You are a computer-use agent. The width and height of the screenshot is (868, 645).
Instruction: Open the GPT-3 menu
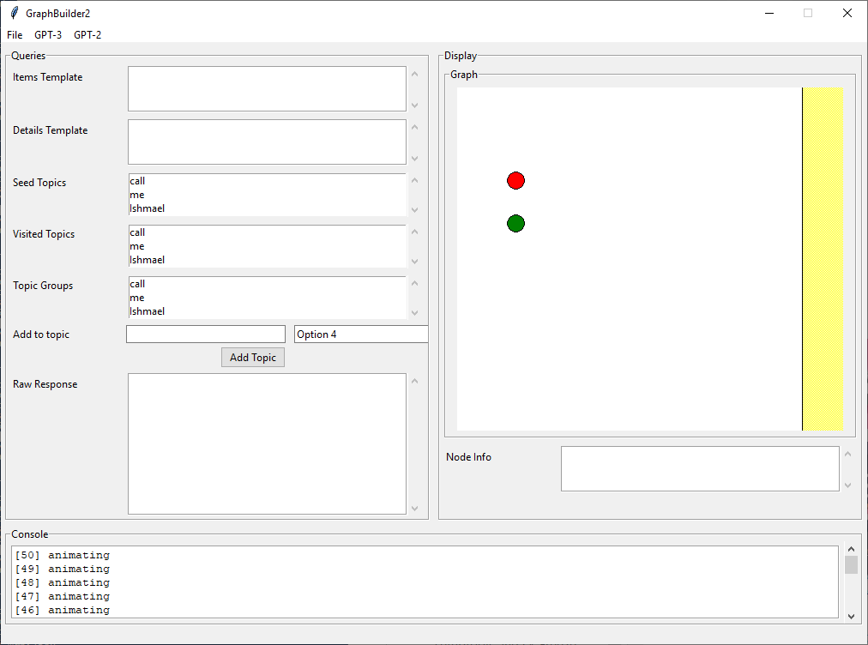[48, 35]
